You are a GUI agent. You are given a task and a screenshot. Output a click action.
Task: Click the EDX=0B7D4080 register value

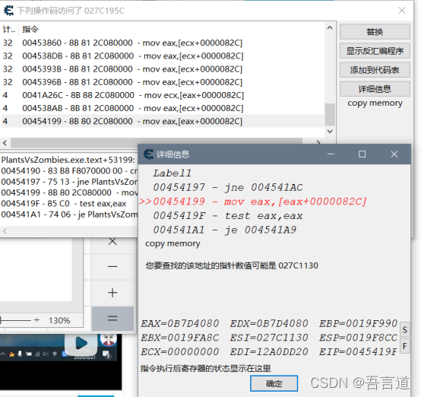click(x=269, y=323)
